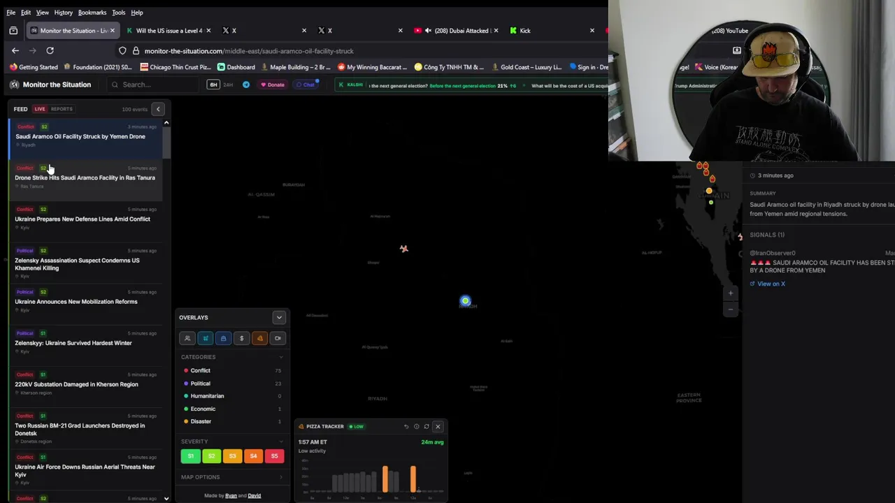Click the blue Riyadh event marker on map

click(x=466, y=301)
